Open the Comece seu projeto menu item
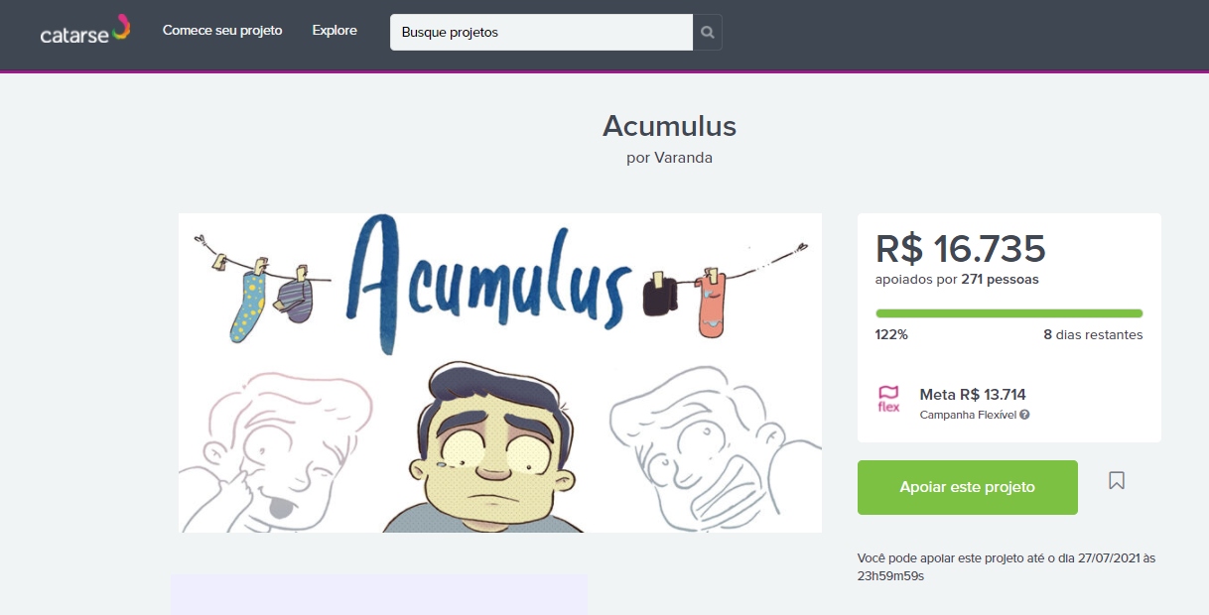Image resolution: width=1209 pixels, height=615 pixels. (x=222, y=31)
